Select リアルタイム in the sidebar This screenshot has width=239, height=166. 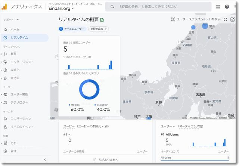(25, 38)
